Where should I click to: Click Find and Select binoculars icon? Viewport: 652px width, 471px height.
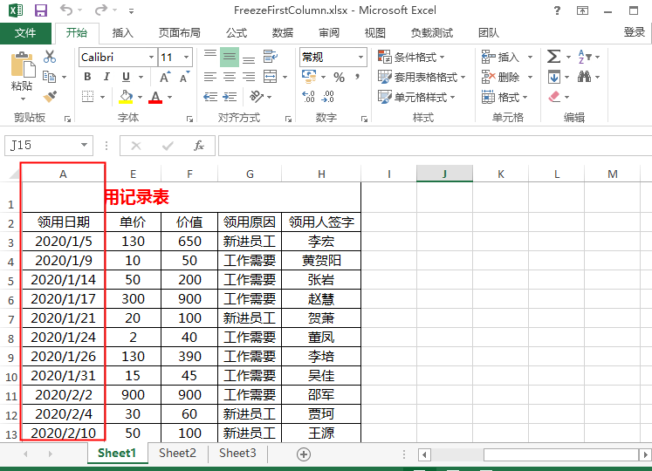pyautogui.click(x=584, y=77)
